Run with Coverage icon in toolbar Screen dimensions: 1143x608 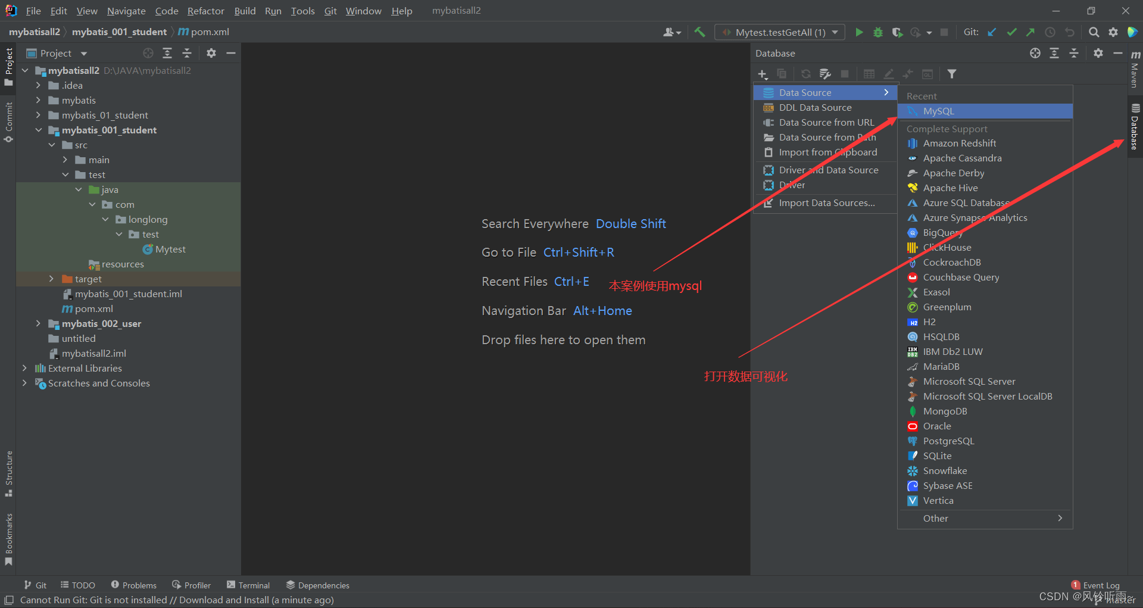click(897, 32)
